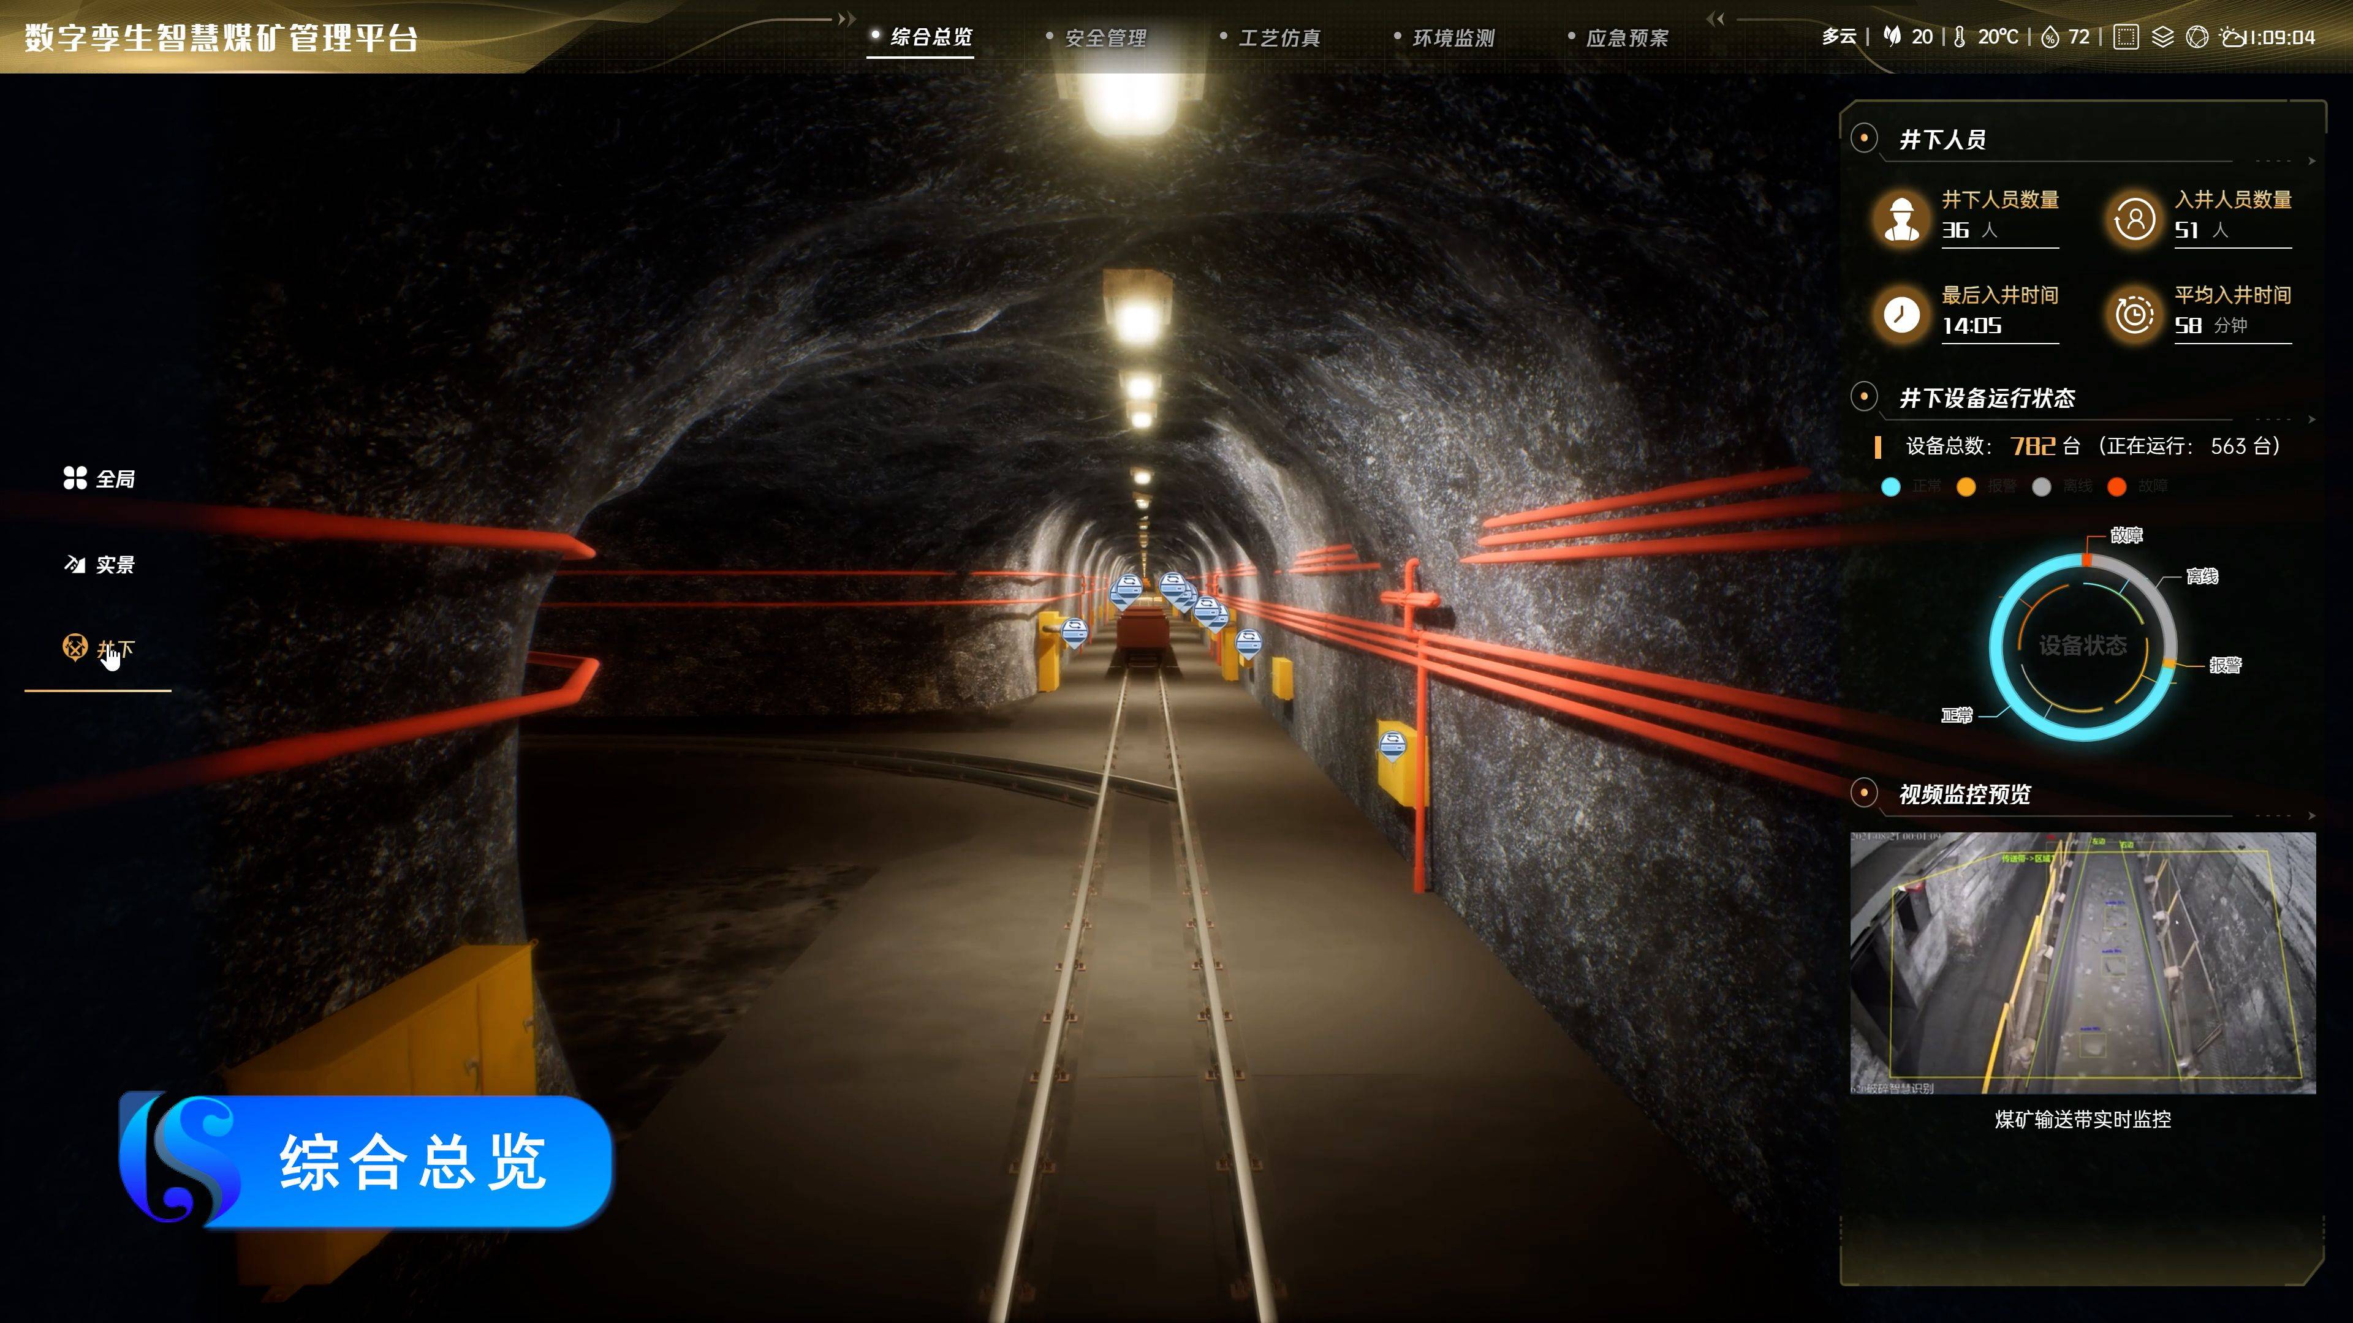Viewport: 2353px width, 1323px height.
Task: Switch to the 安全管理 tab
Action: [x=1104, y=39]
